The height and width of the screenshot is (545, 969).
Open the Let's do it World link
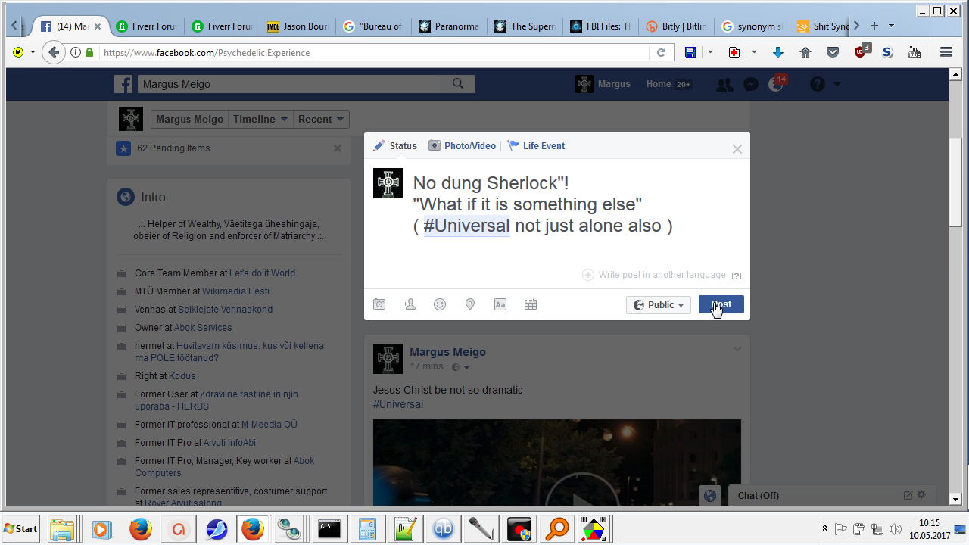[263, 273]
